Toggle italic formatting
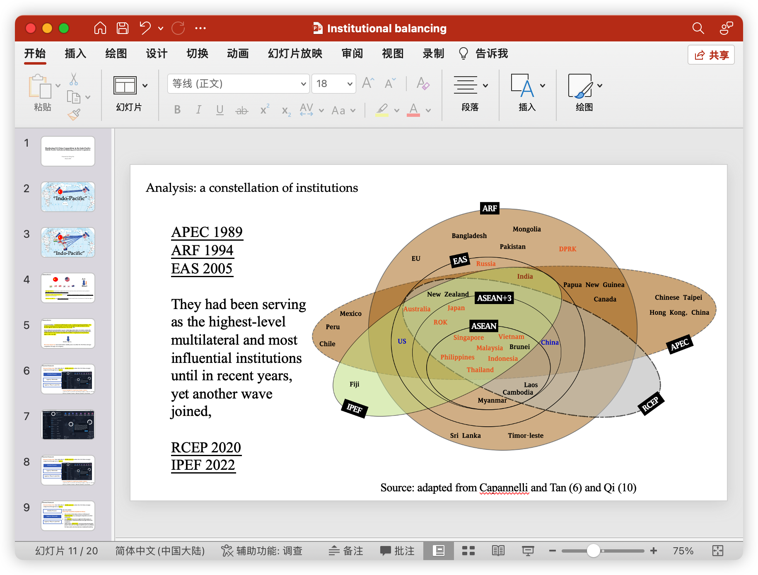Screen dimensions: 758x575 coord(199,110)
